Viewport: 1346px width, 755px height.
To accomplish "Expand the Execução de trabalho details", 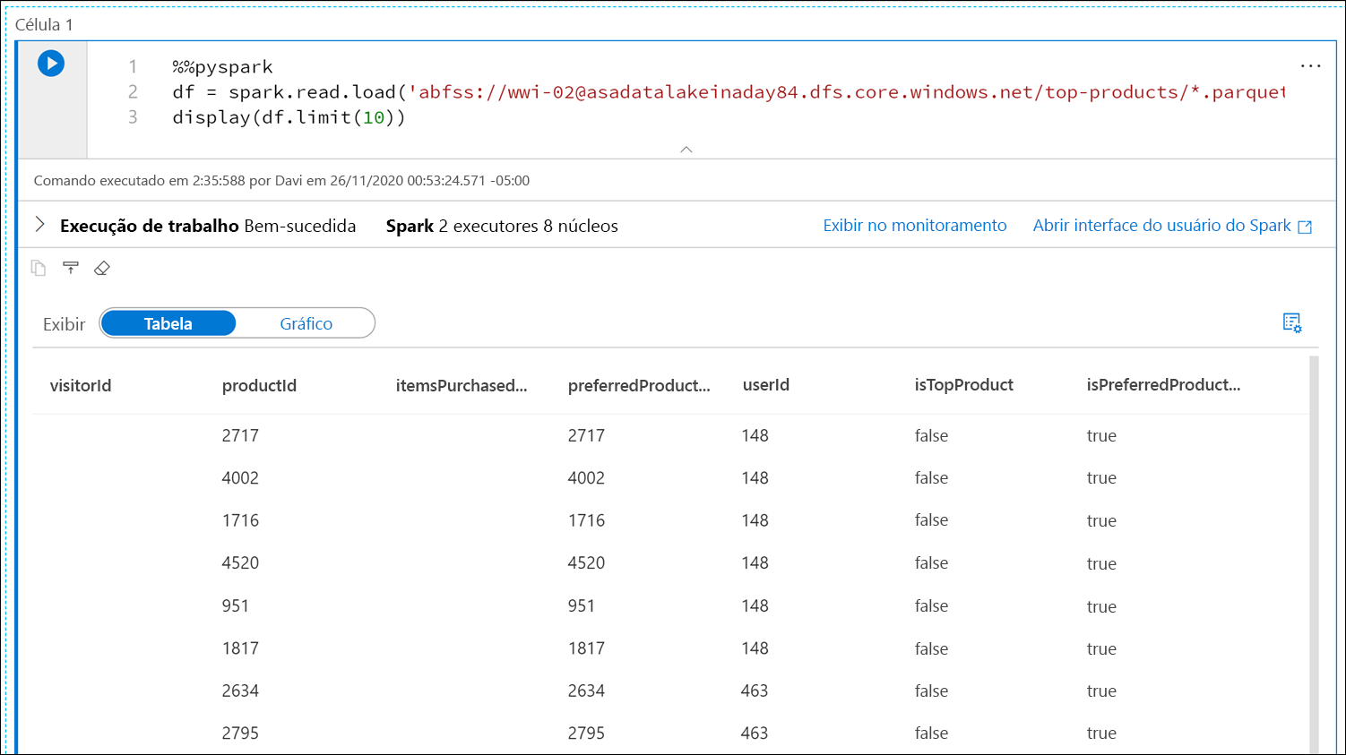I will coord(39,225).
